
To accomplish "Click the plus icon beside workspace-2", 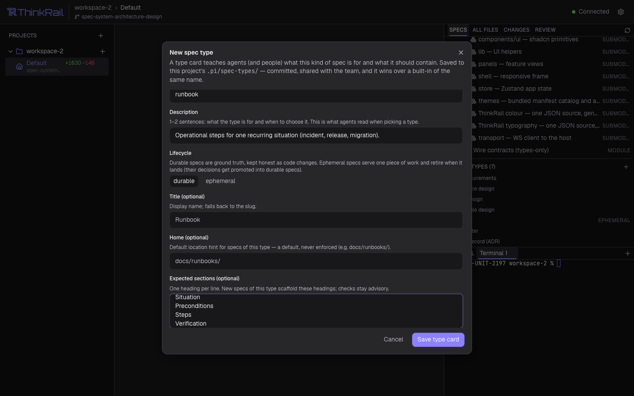I will [x=103, y=51].
